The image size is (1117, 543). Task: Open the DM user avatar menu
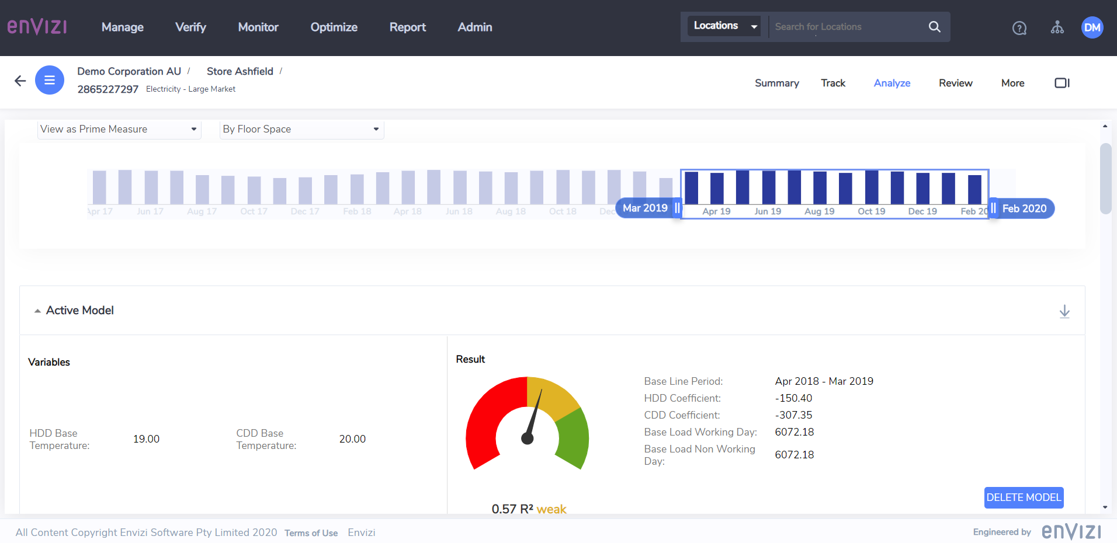point(1092,27)
